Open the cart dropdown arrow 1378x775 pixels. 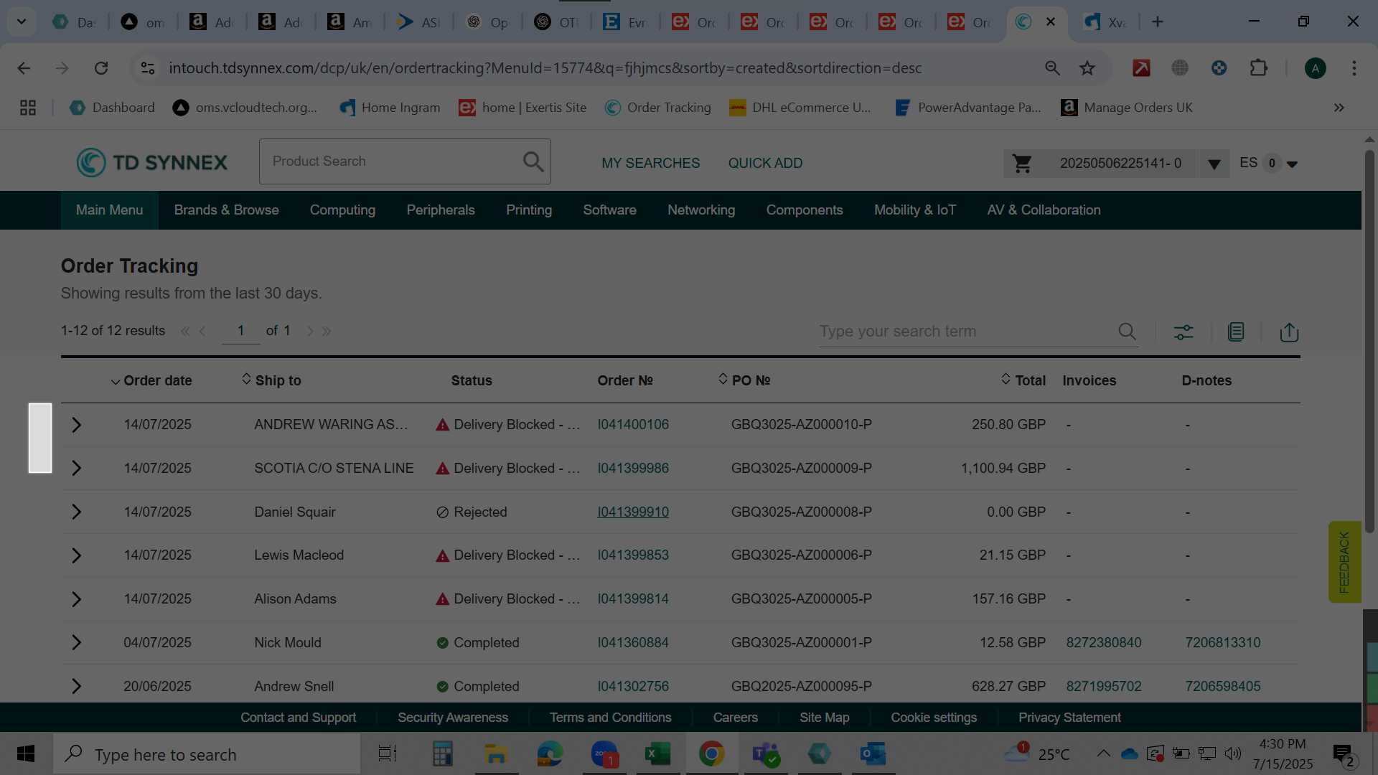[x=1214, y=164]
